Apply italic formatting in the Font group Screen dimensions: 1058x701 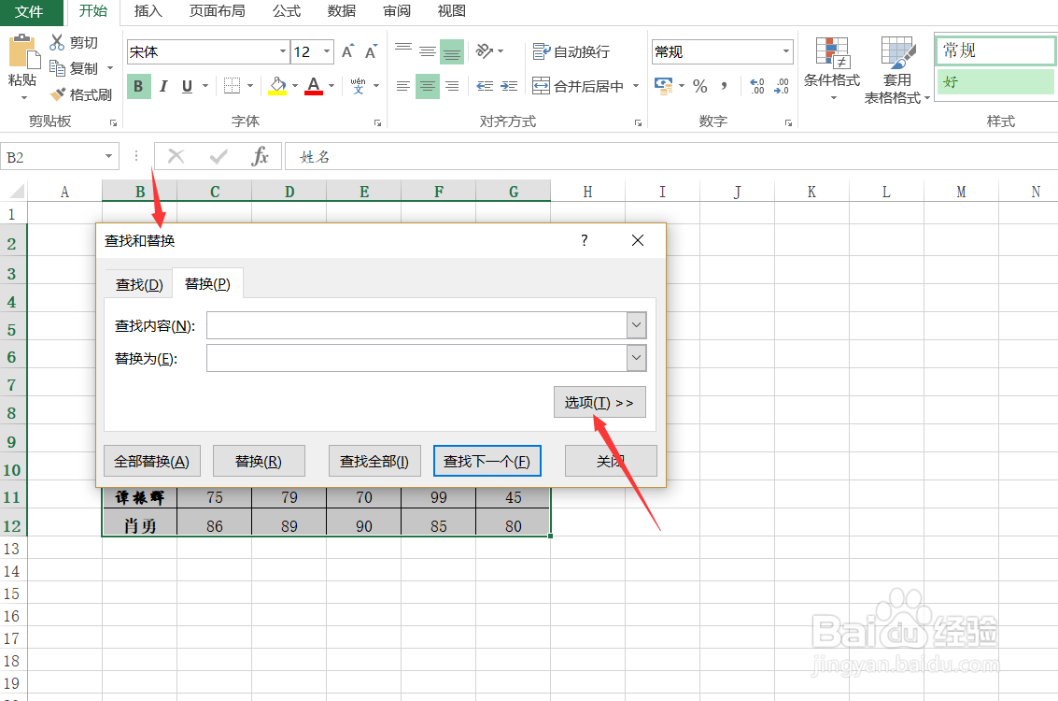161,85
